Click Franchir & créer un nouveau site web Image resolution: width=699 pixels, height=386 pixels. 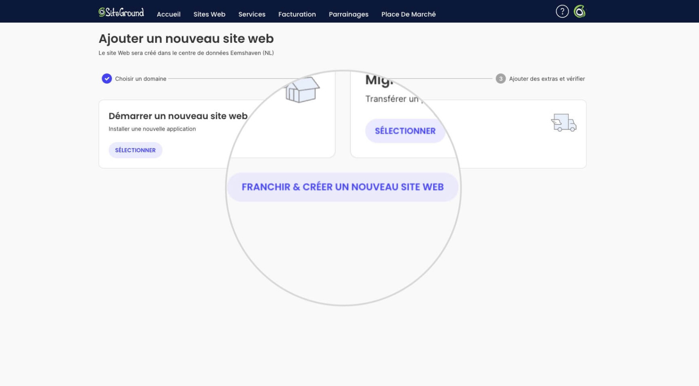click(x=342, y=187)
